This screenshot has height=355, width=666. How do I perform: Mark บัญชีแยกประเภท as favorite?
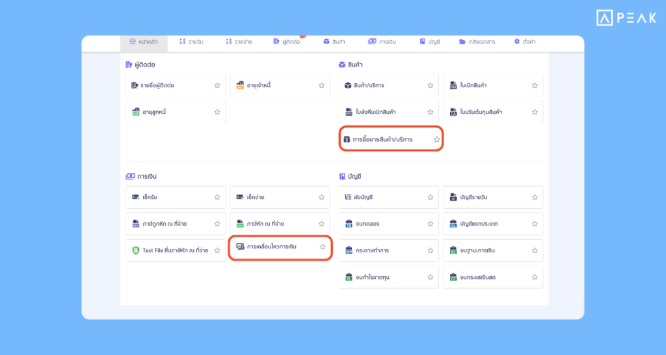click(x=535, y=224)
